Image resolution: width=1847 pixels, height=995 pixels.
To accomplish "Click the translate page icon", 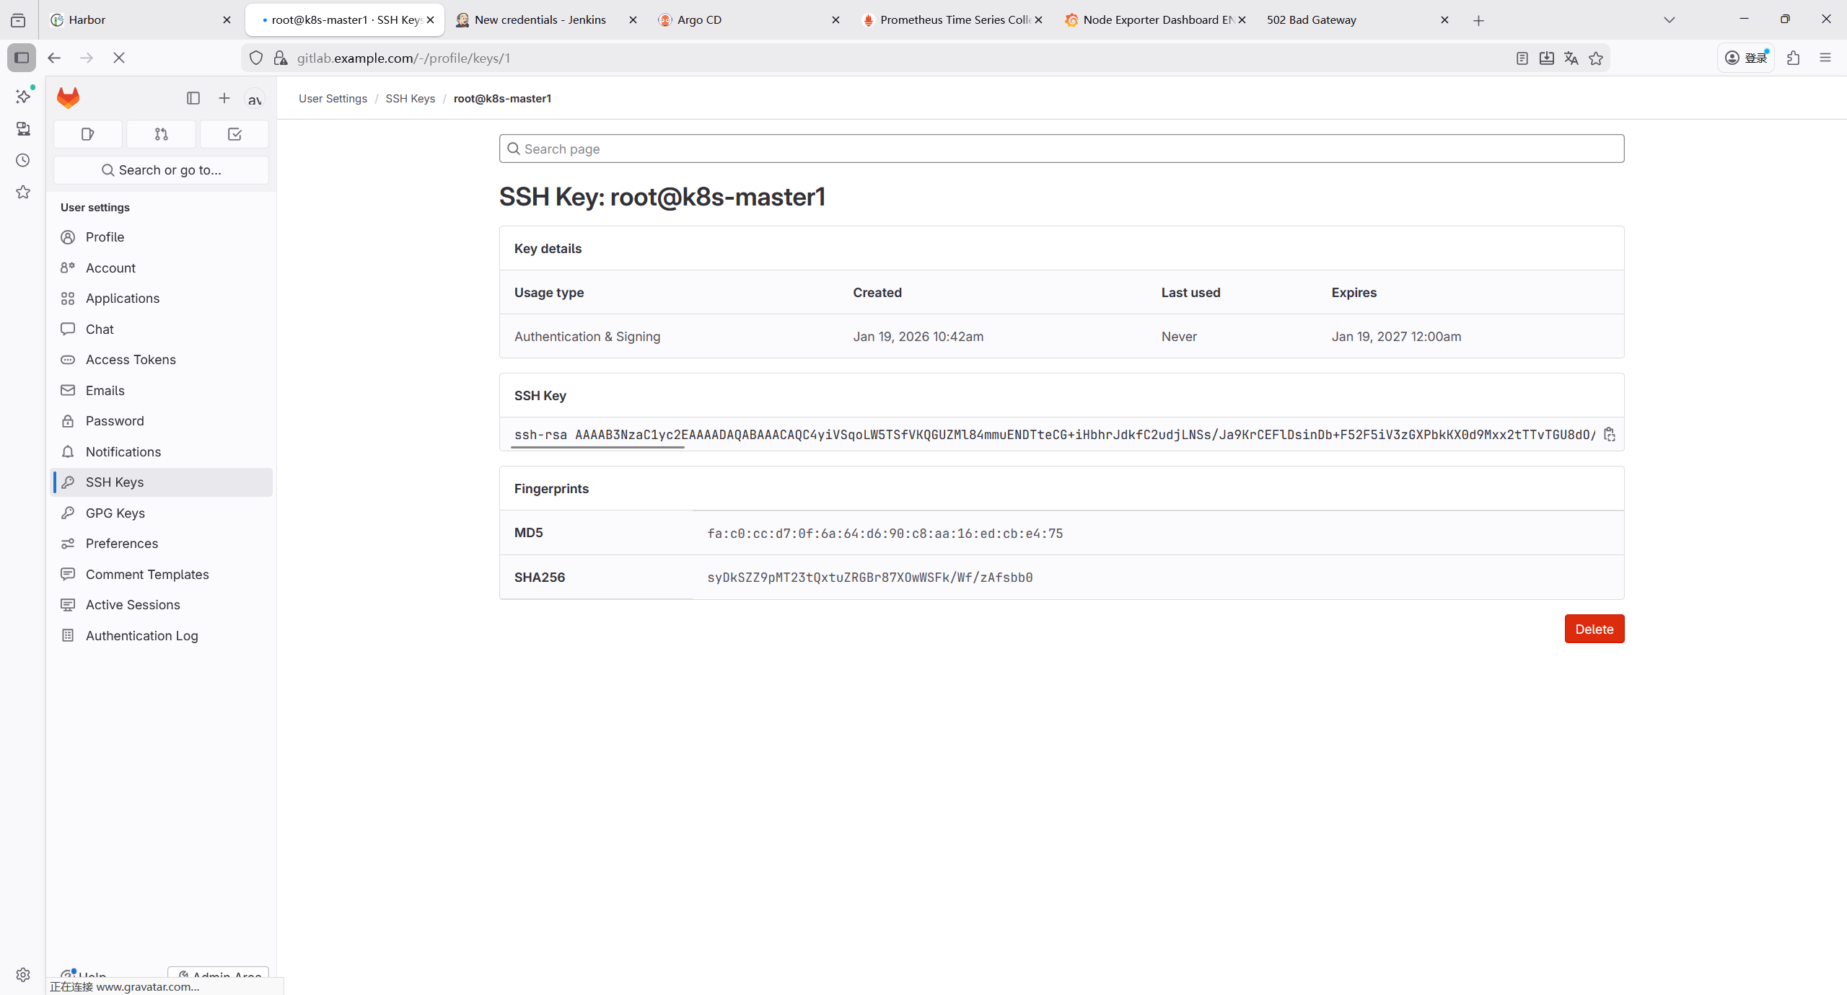I will click(1571, 58).
